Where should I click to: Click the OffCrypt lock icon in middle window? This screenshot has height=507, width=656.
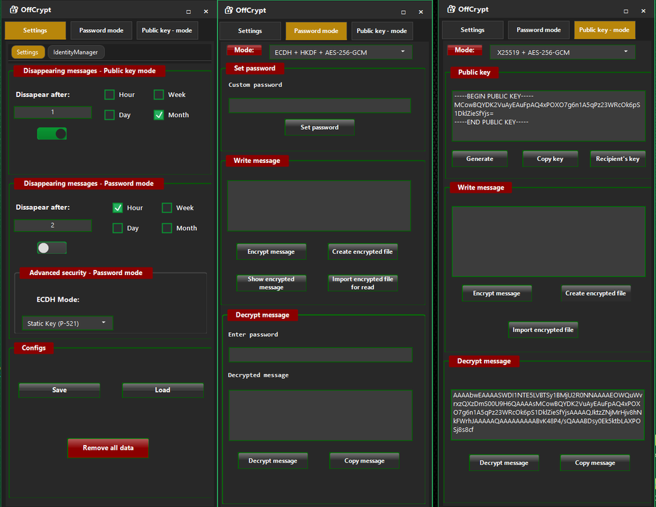[x=229, y=10]
